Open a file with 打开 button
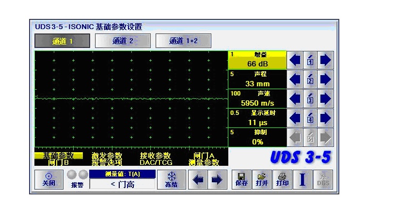 262,180
